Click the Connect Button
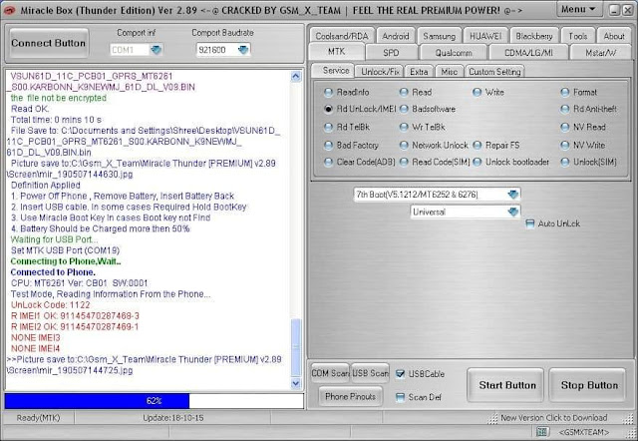The image size is (638, 441). point(49,43)
